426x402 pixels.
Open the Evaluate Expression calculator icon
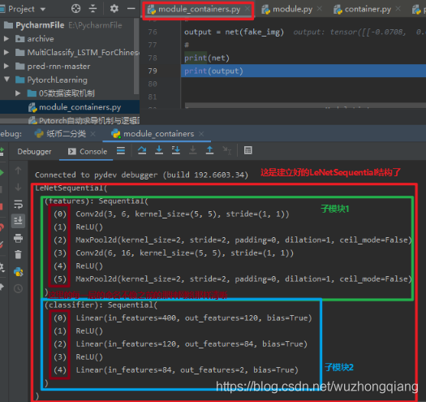click(247, 150)
